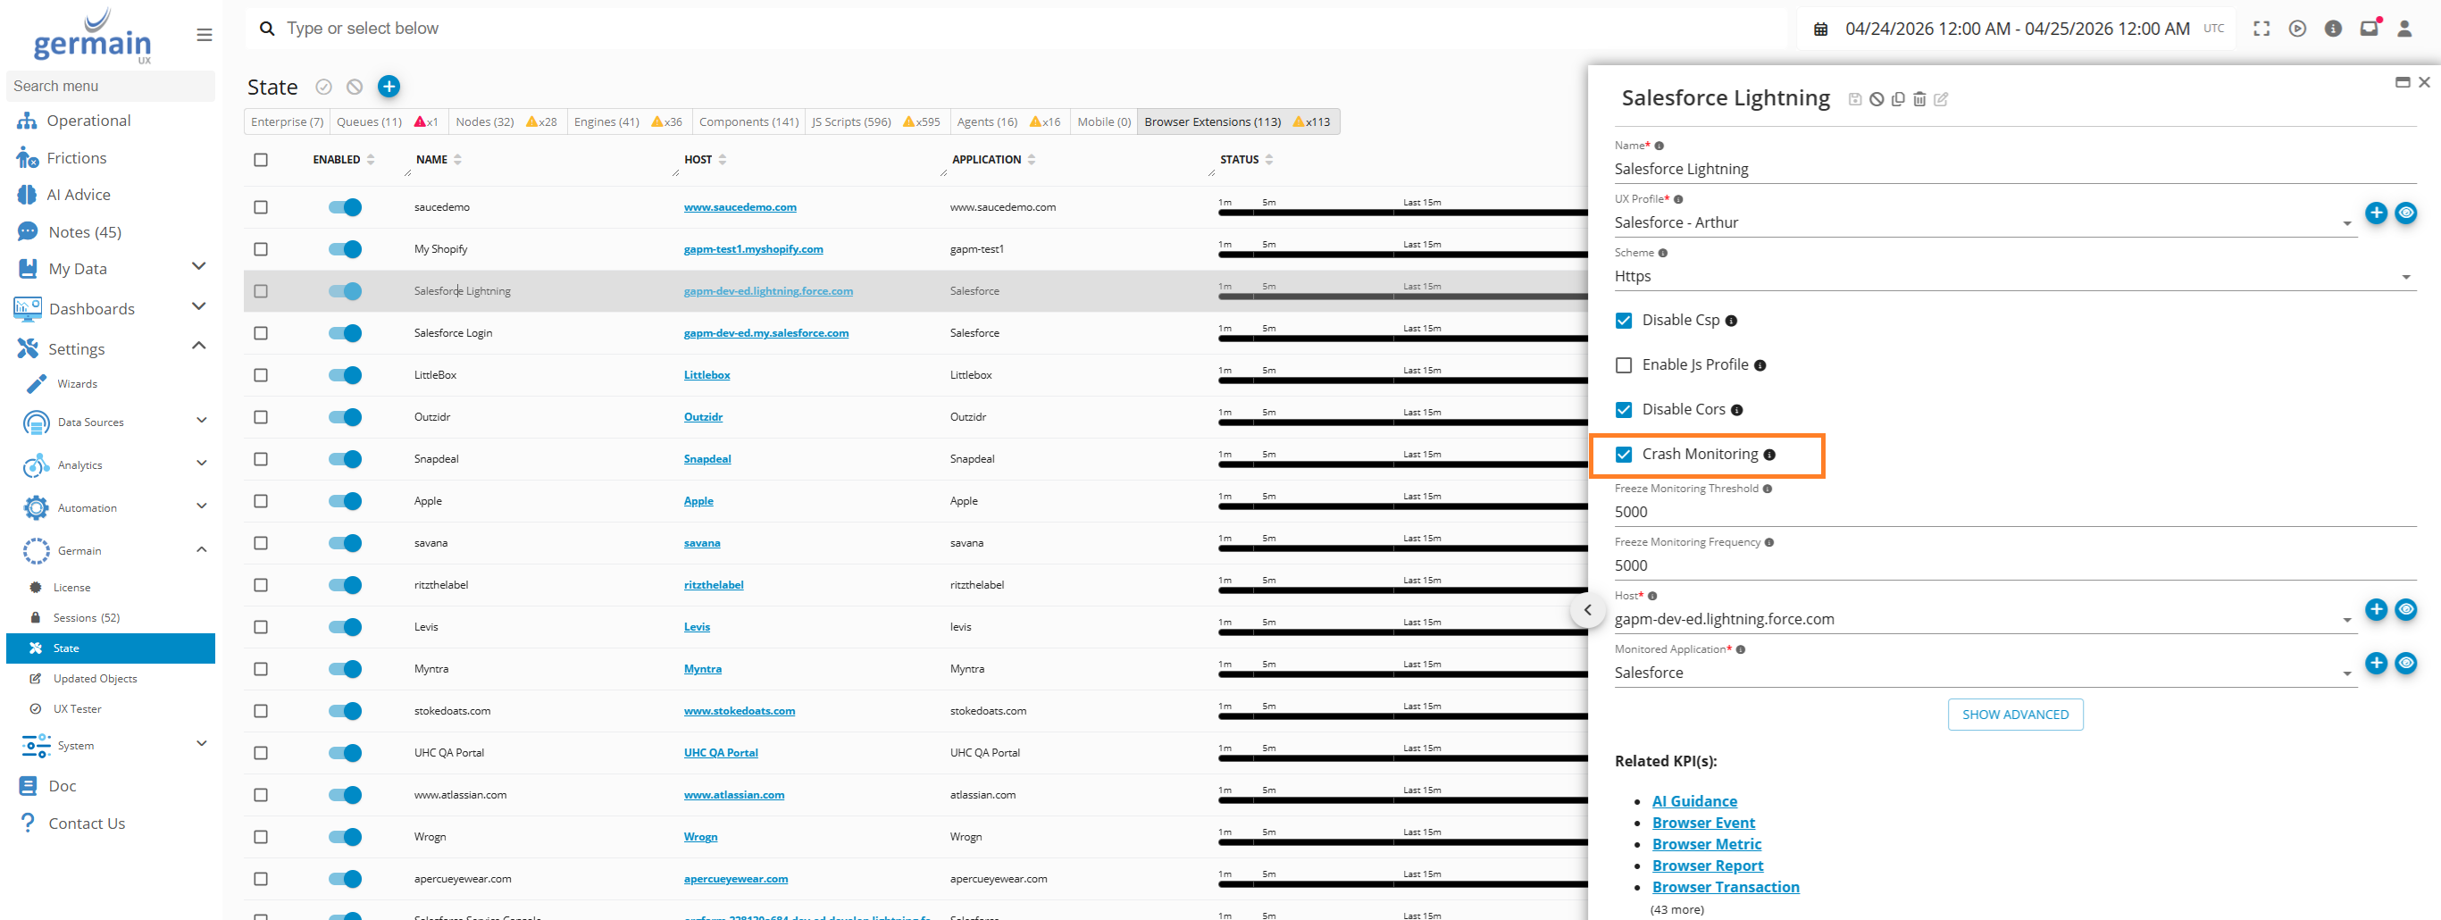Click the fullscreen icon in top bar
Viewport: 2441px width, 920px height.
tap(2261, 29)
